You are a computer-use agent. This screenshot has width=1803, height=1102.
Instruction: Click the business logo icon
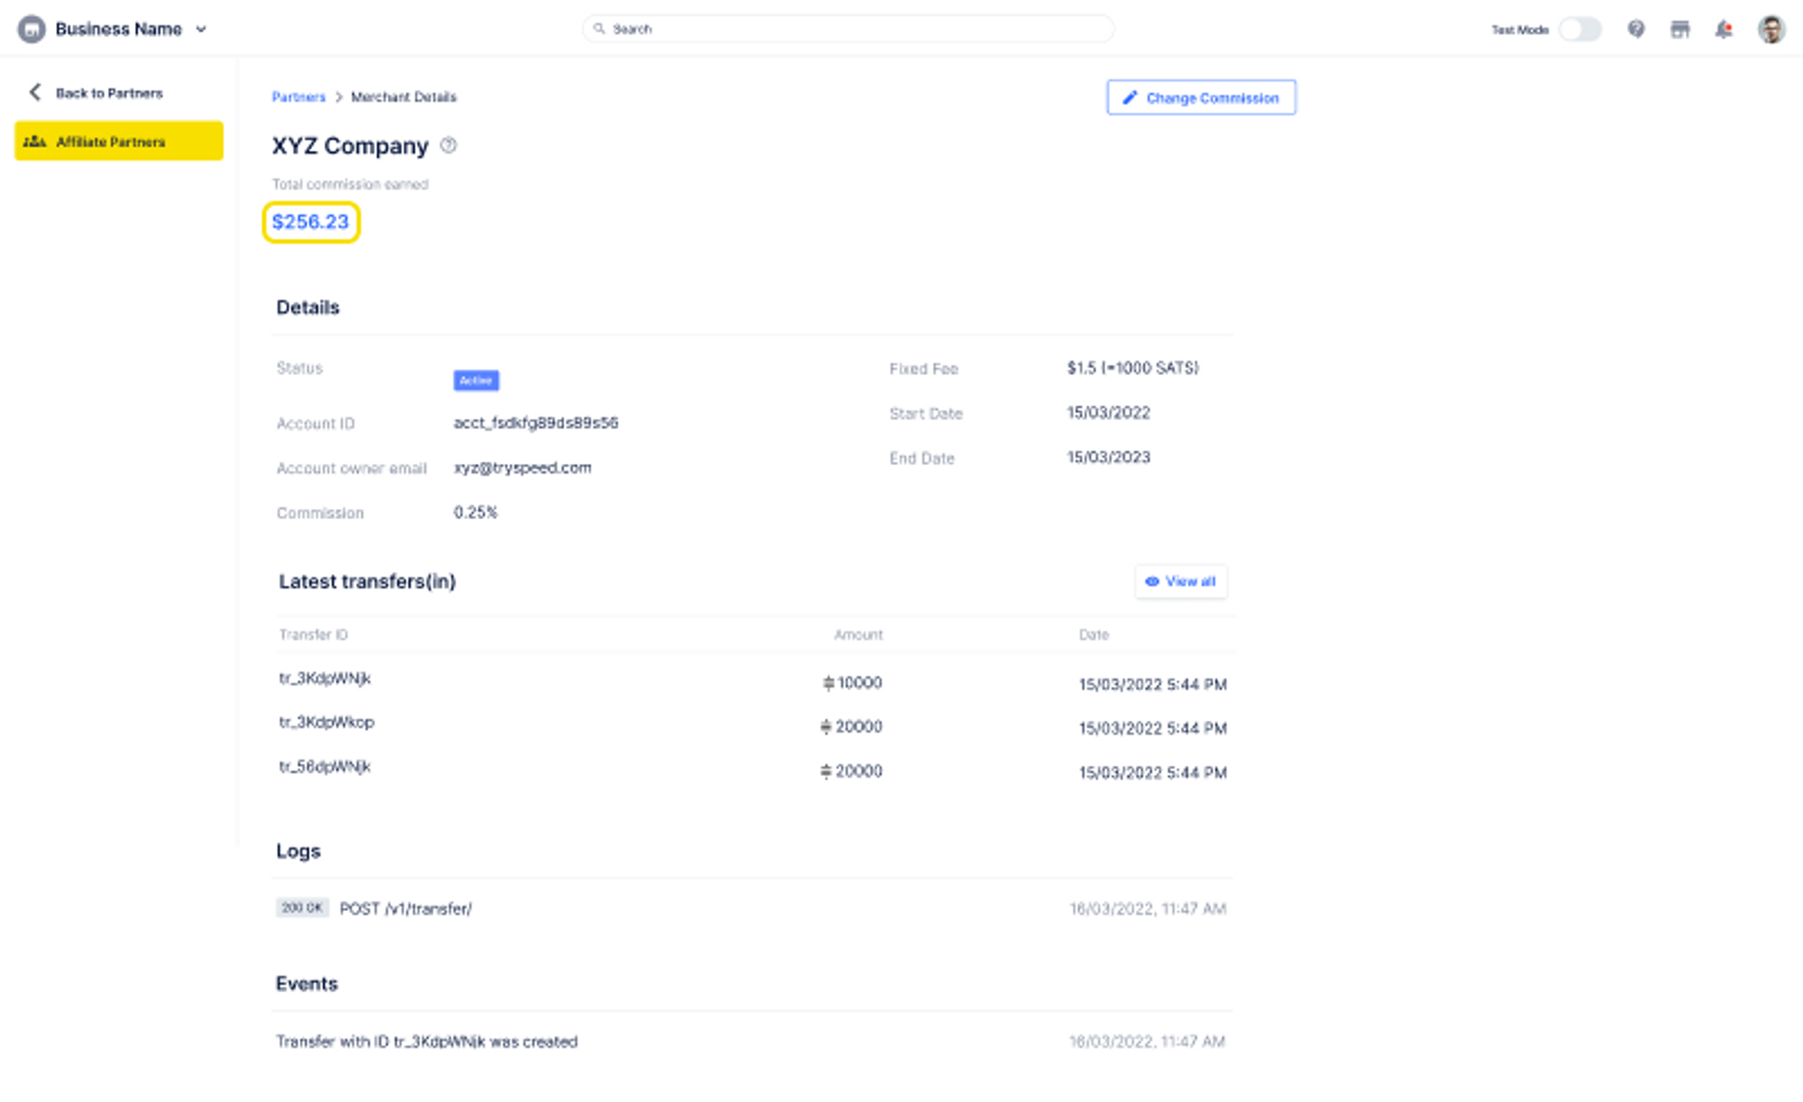32,29
